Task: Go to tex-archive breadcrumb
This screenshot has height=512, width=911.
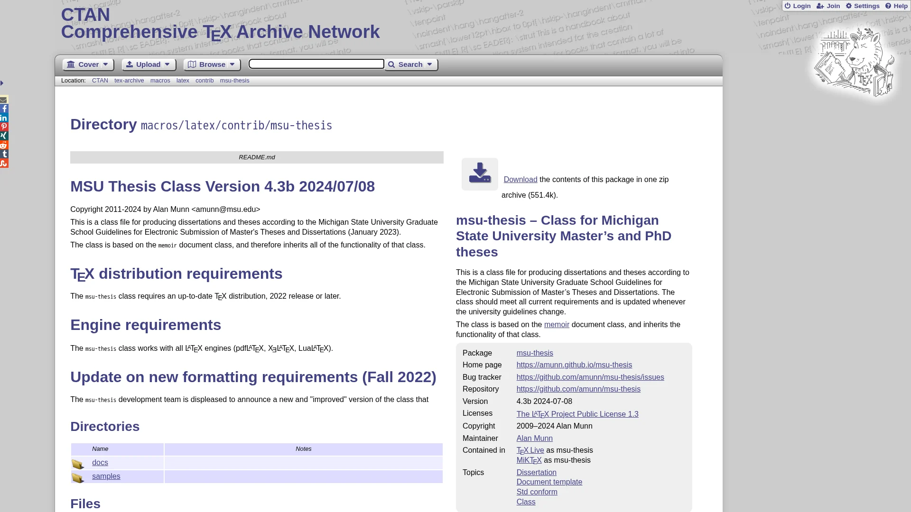Action: 129,81
